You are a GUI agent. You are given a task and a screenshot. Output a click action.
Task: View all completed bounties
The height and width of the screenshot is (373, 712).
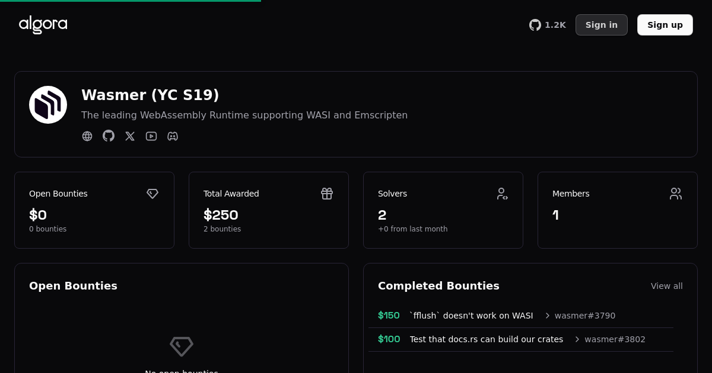coord(666,286)
